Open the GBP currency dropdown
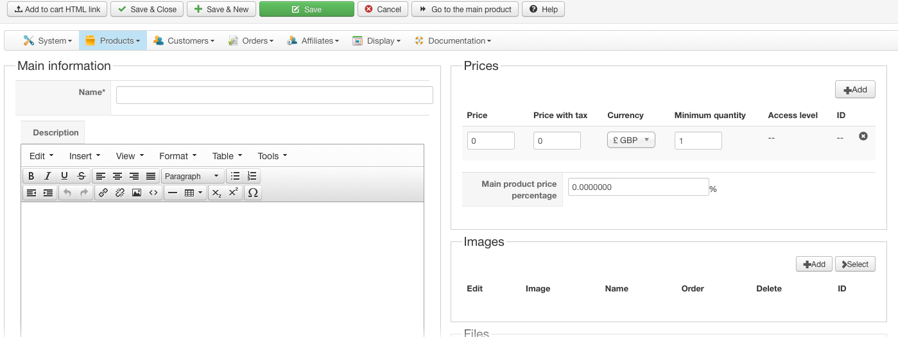Image resolution: width=898 pixels, height=337 pixels. [631, 140]
